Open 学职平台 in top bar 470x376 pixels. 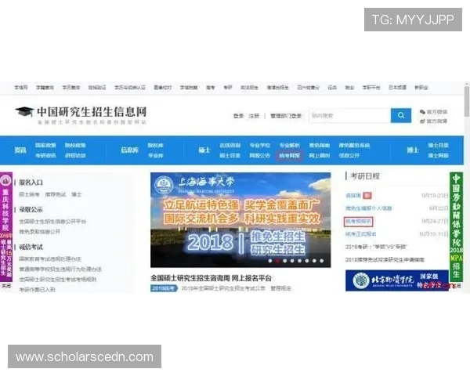[371, 87]
